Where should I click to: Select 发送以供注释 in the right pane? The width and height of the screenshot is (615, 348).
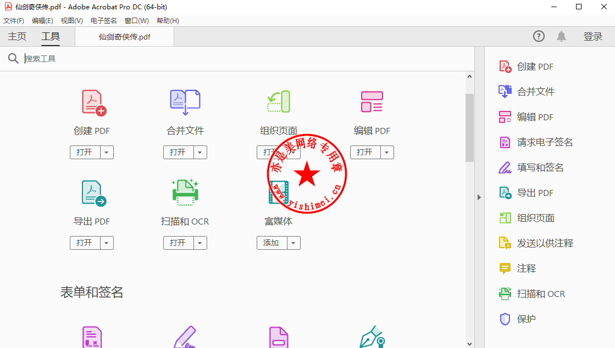point(536,243)
